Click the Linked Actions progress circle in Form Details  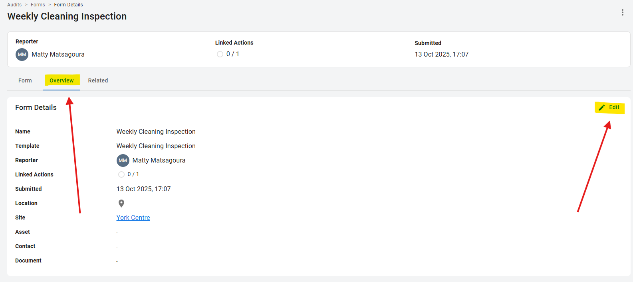[x=121, y=174]
